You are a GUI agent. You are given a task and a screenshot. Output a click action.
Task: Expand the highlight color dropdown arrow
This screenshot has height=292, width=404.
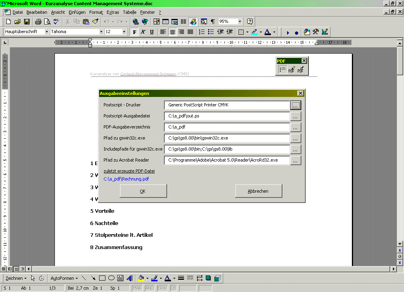(x=261, y=32)
